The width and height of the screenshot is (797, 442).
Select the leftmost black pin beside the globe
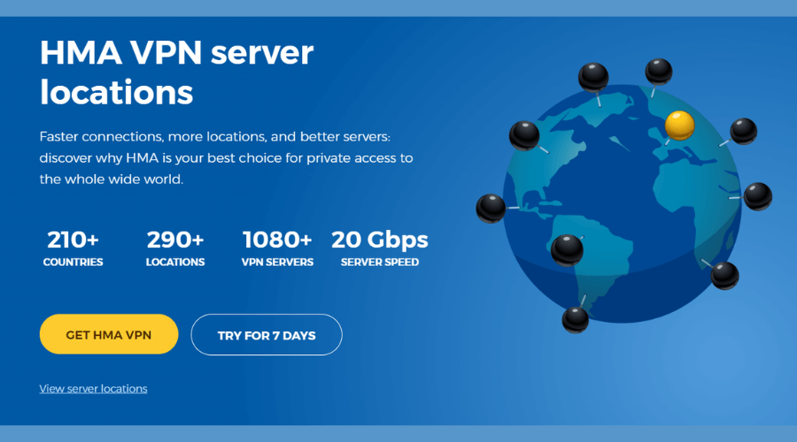tap(491, 208)
